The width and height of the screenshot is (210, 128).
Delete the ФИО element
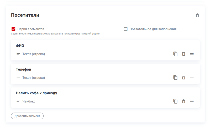click(x=184, y=54)
